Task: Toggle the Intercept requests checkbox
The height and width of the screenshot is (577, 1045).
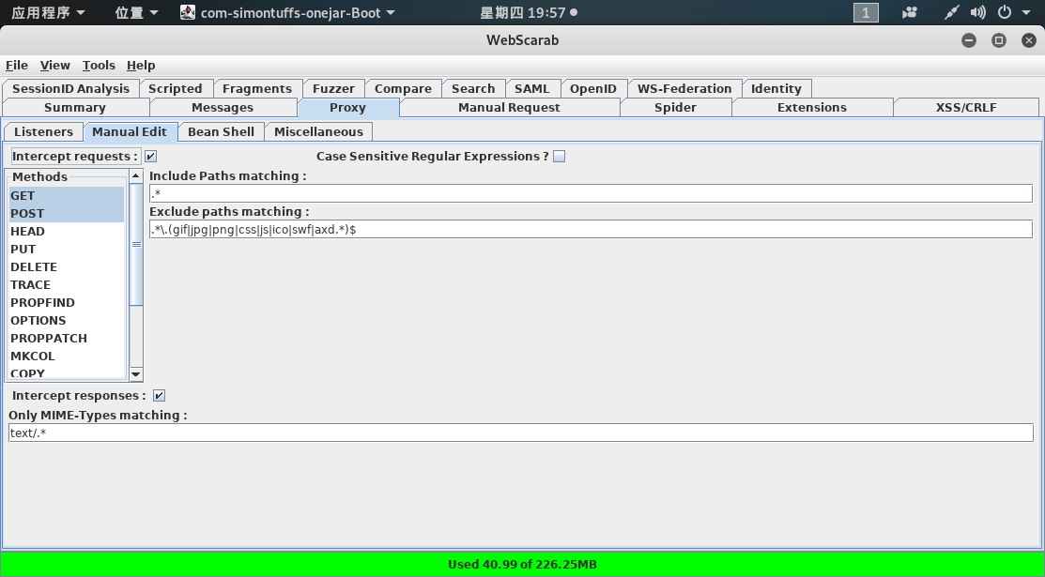Action: coord(150,157)
